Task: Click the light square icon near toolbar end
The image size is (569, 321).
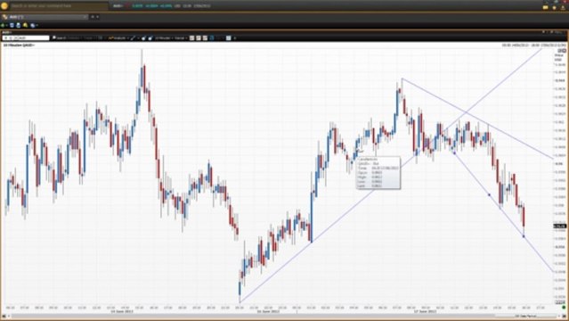Action: [229, 37]
